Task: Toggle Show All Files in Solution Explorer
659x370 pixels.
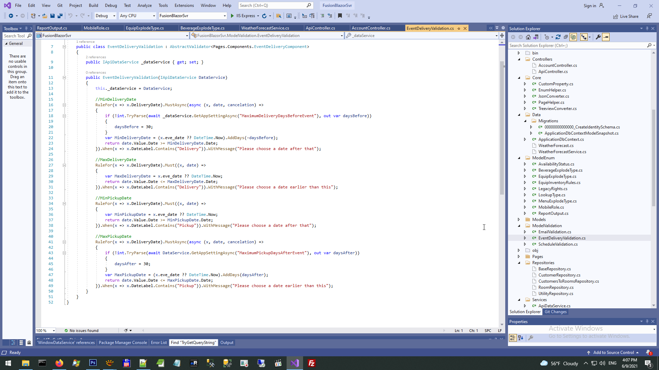Action: pos(573,37)
